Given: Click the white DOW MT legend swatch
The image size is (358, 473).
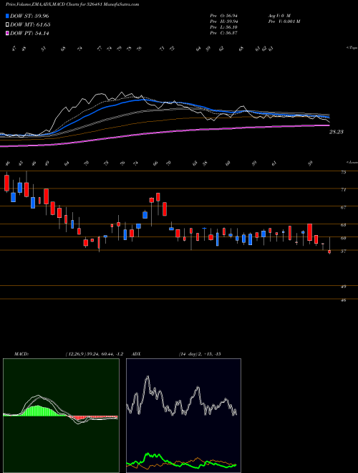Looking at the screenshot, I should pos(8,25).
